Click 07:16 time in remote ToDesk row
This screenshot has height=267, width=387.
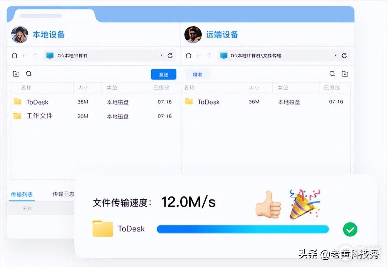(336, 101)
